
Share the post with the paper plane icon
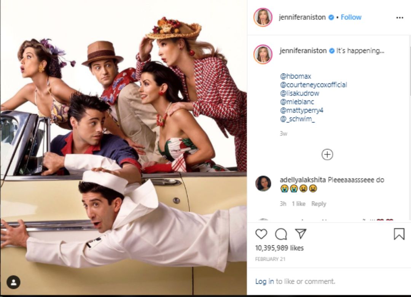301,233
